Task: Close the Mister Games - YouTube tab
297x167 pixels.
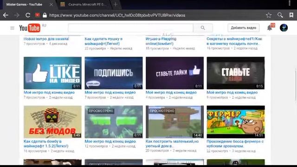Action: click(x=51, y=4)
